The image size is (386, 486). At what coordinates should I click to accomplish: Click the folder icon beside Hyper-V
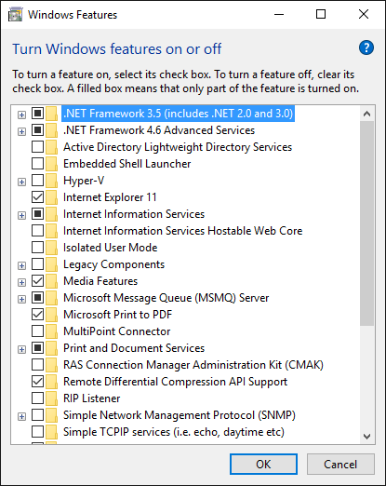point(51,181)
